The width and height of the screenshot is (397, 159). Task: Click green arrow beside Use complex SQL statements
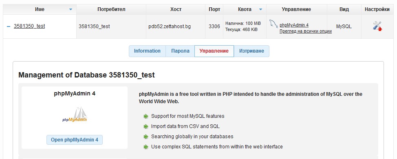(x=146, y=147)
